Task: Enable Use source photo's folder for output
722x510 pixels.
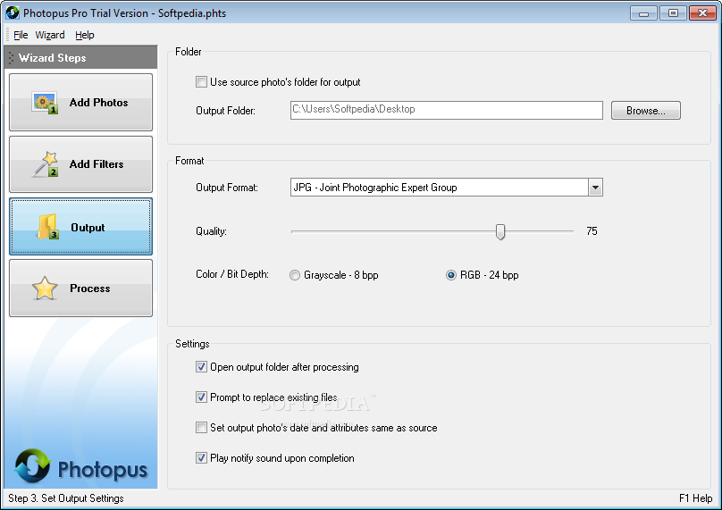Action: pyautogui.click(x=201, y=82)
